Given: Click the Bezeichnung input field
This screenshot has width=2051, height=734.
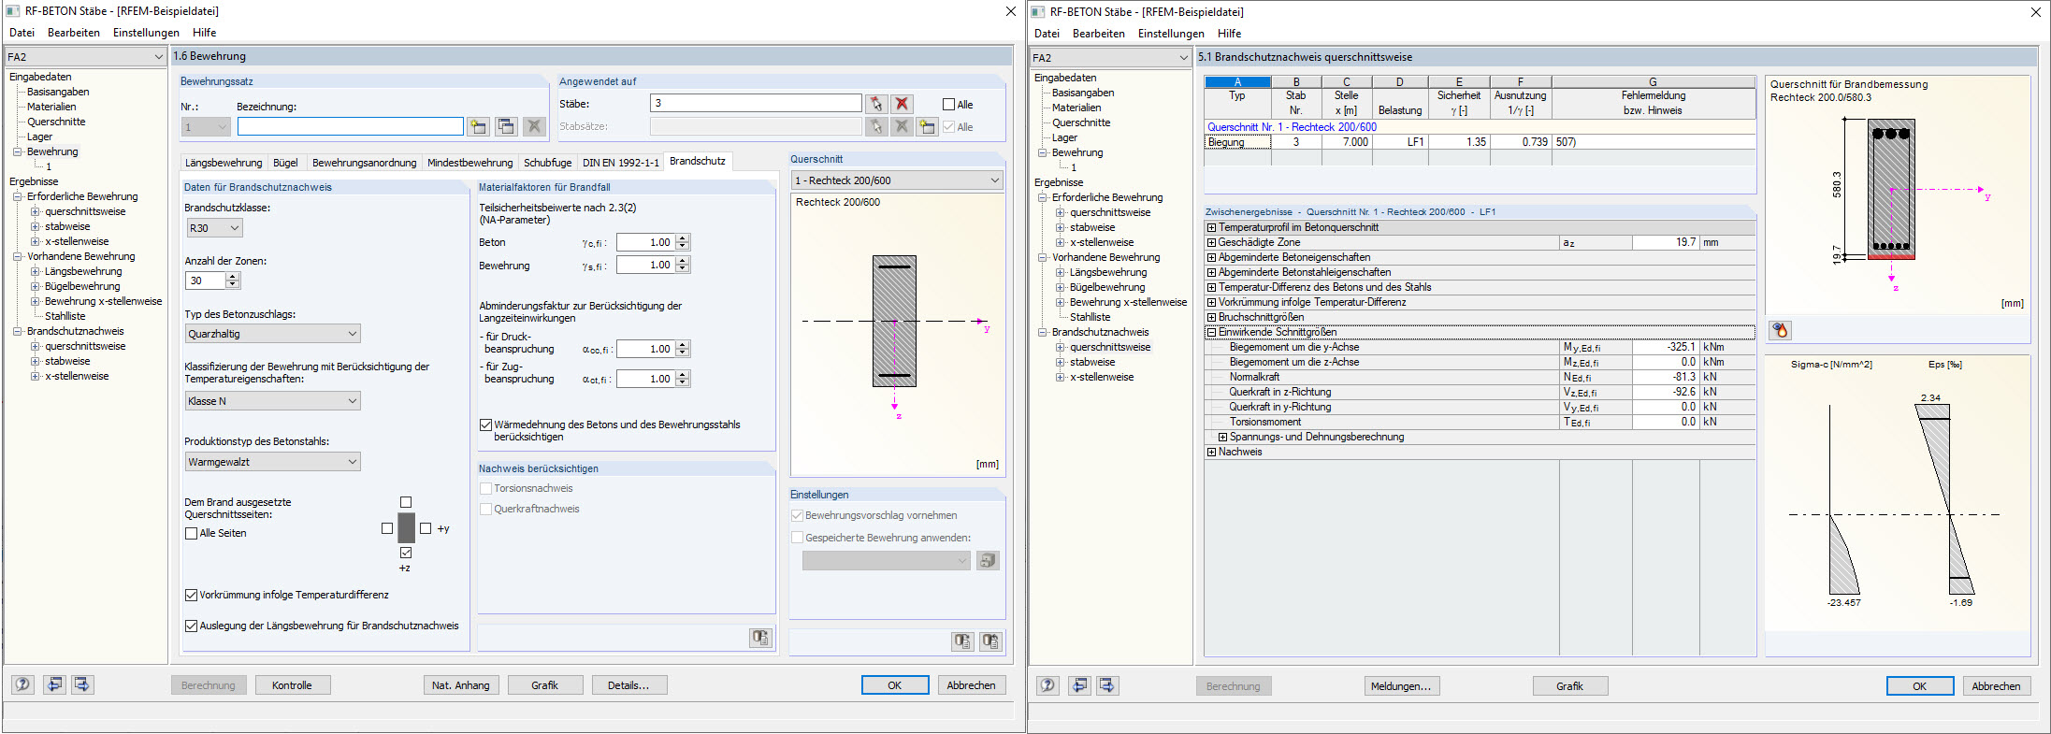Looking at the screenshot, I should click(350, 126).
